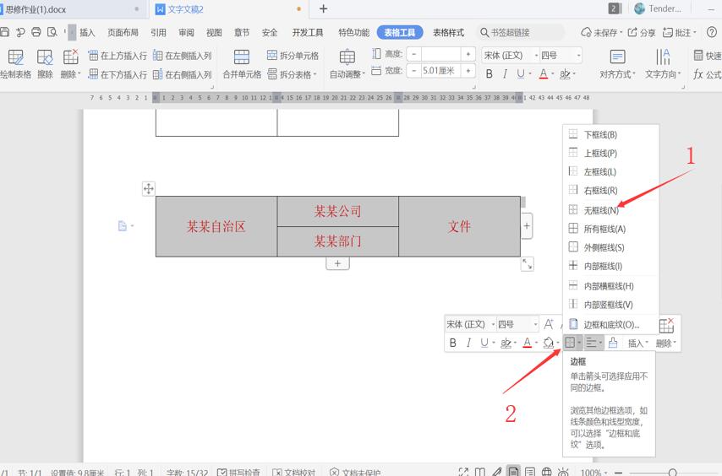
Task: Toggle spell check (拼写检查) in status bar
Action: (x=238, y=472)
